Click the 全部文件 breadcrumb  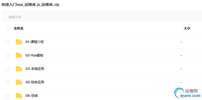[15, 17]
